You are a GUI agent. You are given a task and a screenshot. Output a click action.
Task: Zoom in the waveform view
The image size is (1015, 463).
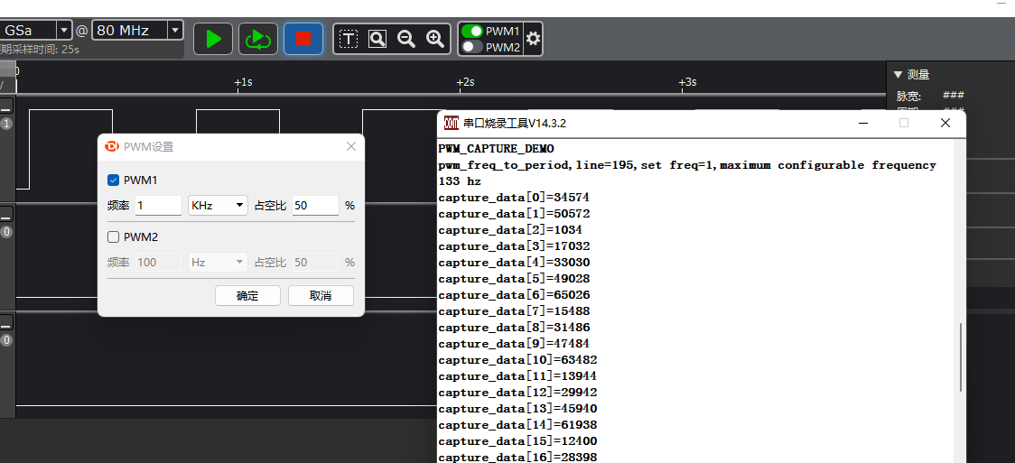(x=435, y=40)
